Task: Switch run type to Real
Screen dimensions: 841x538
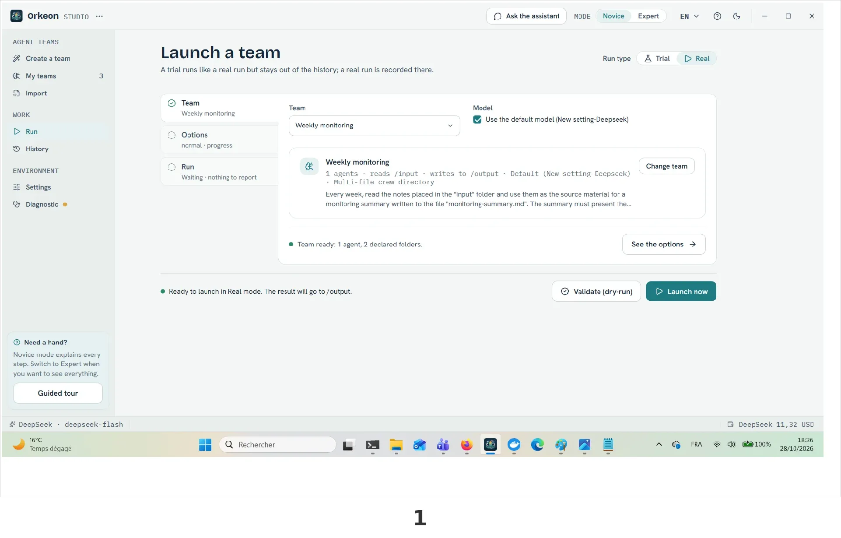Action: [x=697, y=59]
